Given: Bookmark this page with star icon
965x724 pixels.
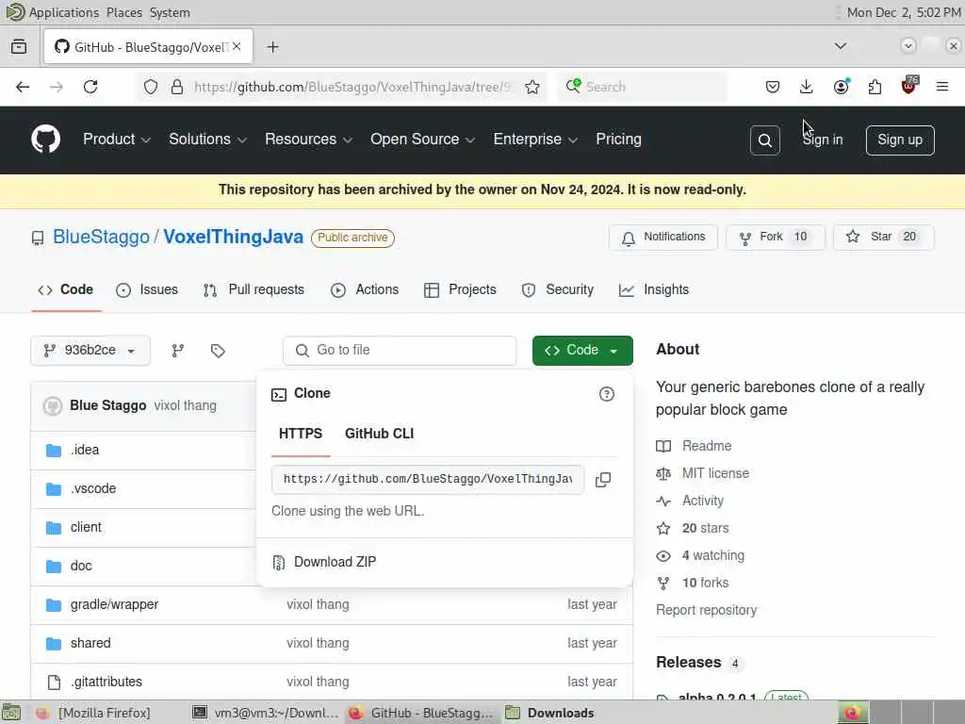Looking at the screenshot, I should [532, 87].
